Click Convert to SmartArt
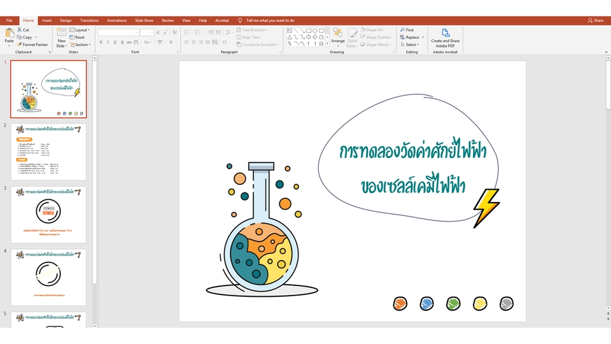The width and height of the screenshot is (611, 344). tap(257, 45)
